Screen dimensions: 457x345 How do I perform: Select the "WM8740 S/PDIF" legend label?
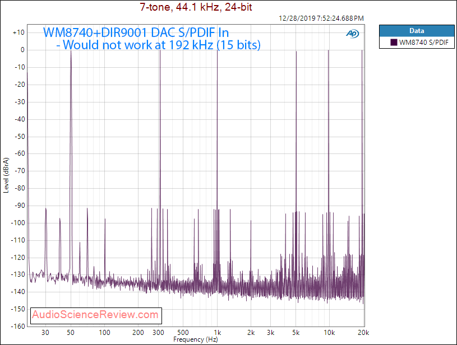[x=424, y=43]
